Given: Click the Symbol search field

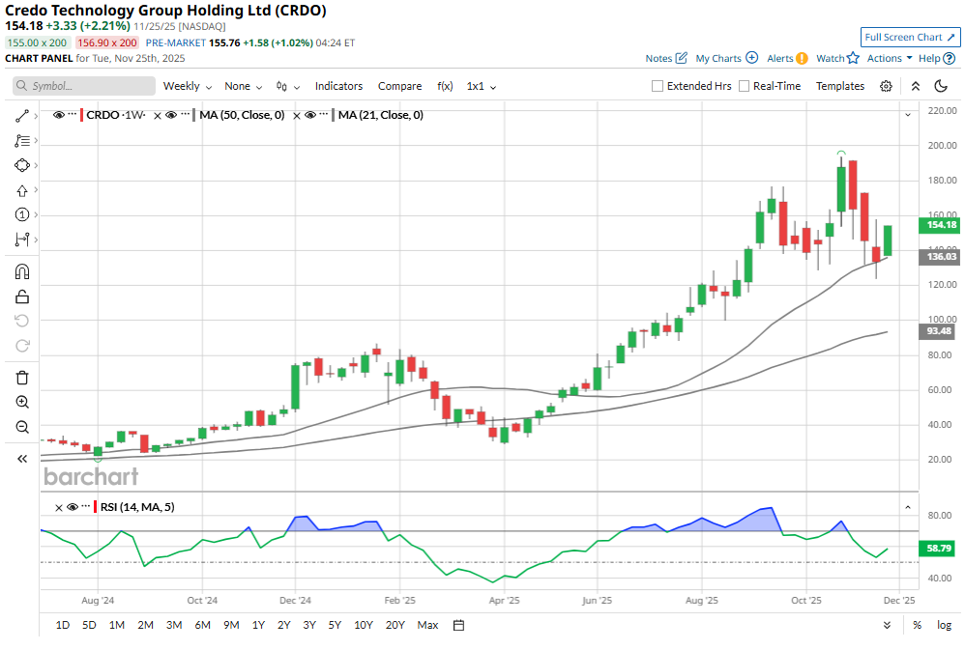Looking at the screenshot, I should (82, 86).
